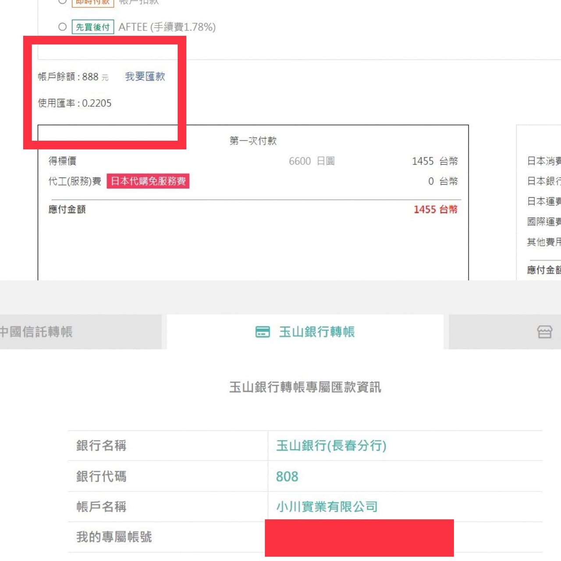Select the AFTEE 先買後付 radio button

tap(63, 27)
